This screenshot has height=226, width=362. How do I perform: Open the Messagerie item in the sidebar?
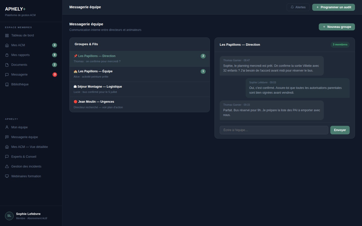pyautogui.click(x=19, y=75)
